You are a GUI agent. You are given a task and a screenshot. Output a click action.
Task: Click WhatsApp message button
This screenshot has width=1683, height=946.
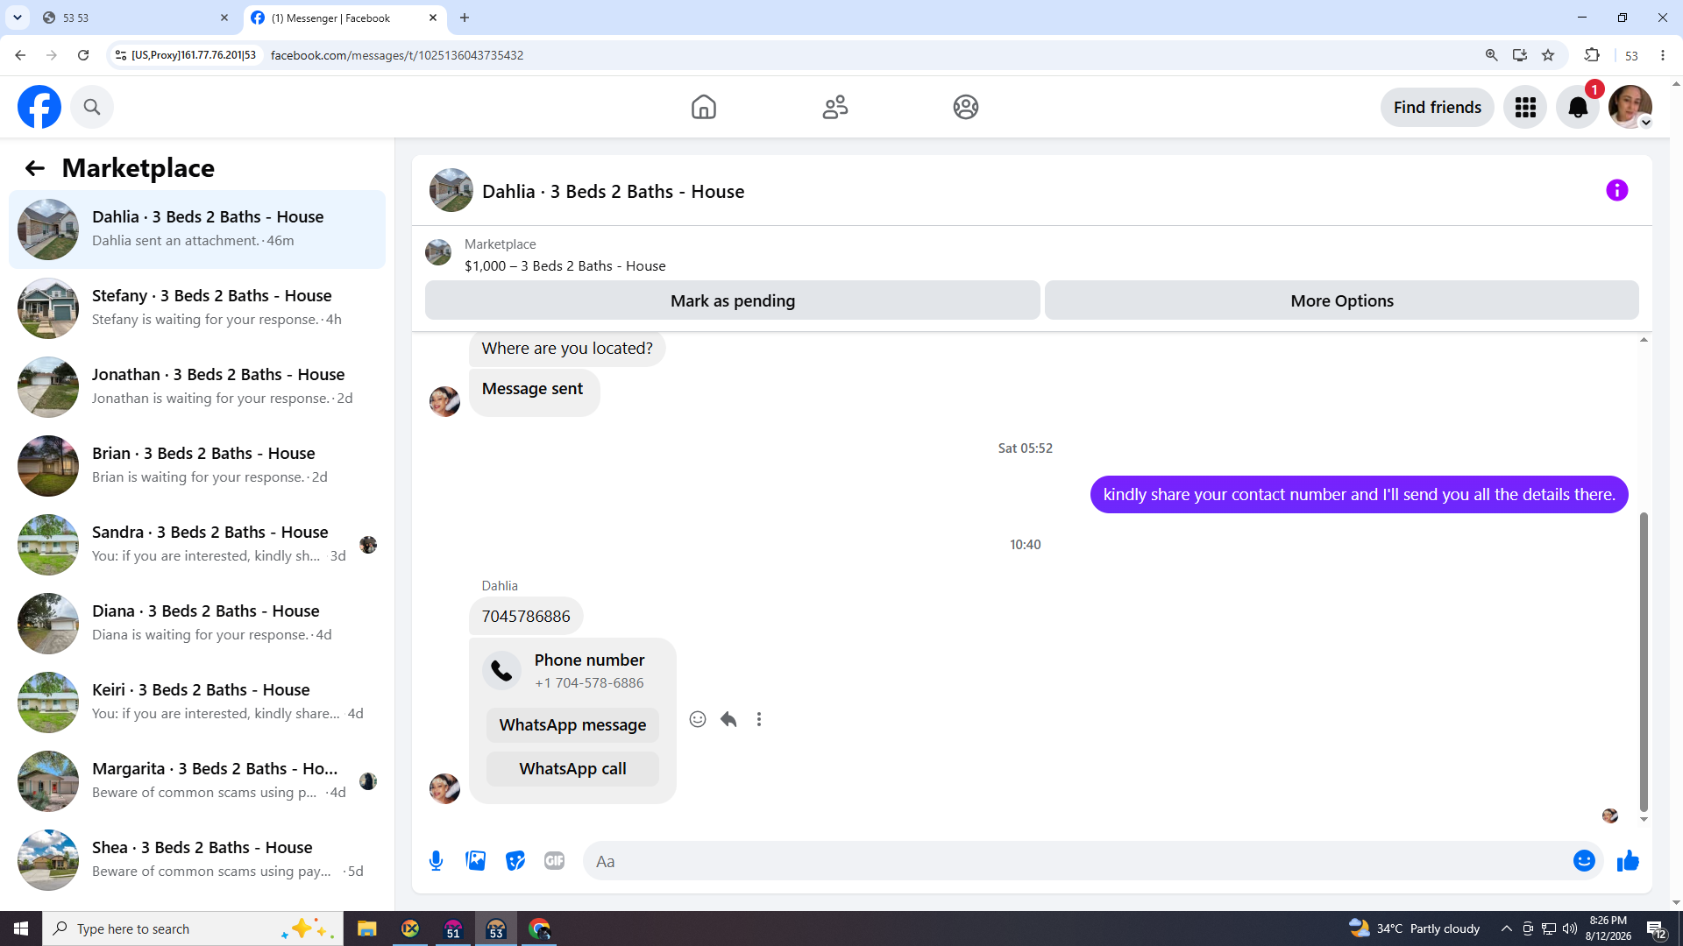[x=572, y=725]
